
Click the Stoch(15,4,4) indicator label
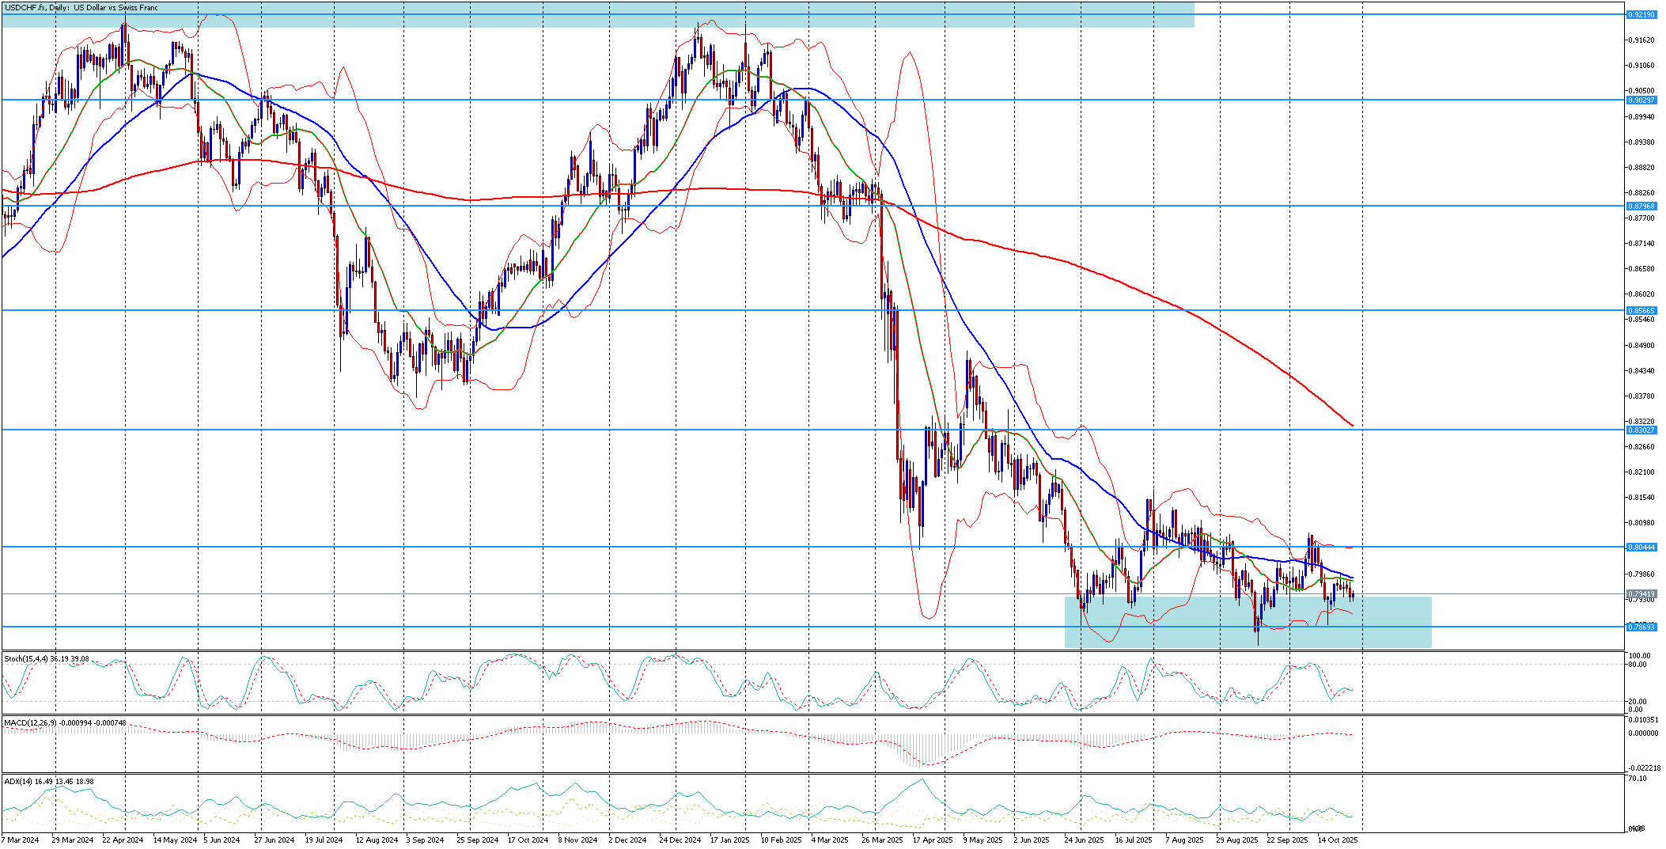pos(47,659)
